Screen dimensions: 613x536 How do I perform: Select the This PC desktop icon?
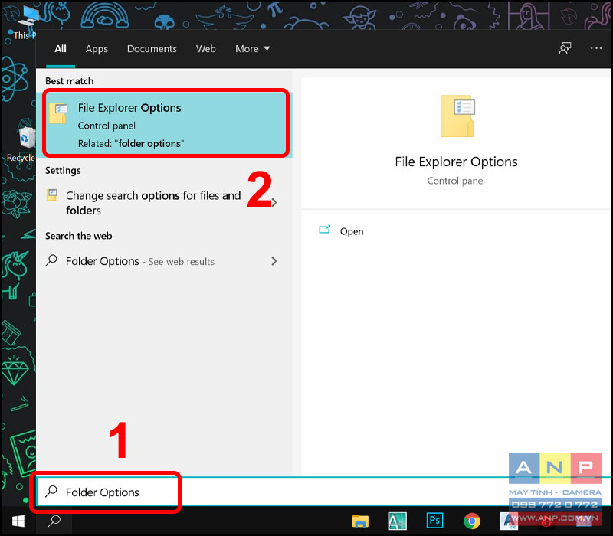26,23
